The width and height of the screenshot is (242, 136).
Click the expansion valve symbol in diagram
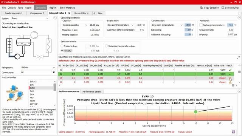[x=39, y=57]
